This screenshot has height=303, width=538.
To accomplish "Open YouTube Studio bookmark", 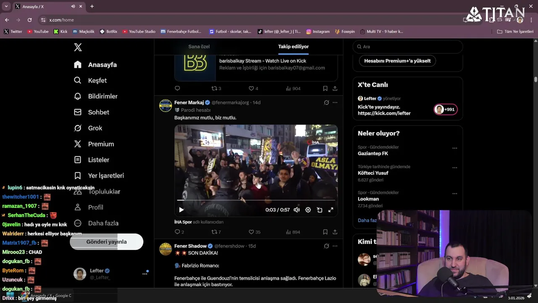I will click(x=139, y=32).
